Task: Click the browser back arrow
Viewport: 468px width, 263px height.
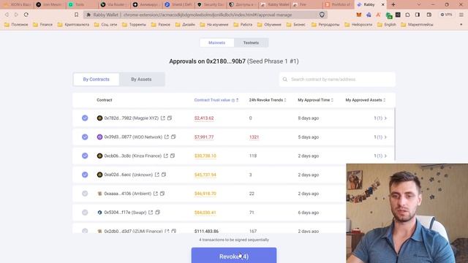Action: [7, 15]
